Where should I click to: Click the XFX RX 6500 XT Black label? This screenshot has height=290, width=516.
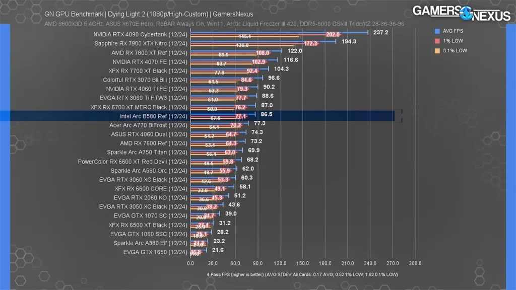click(148, 225)
